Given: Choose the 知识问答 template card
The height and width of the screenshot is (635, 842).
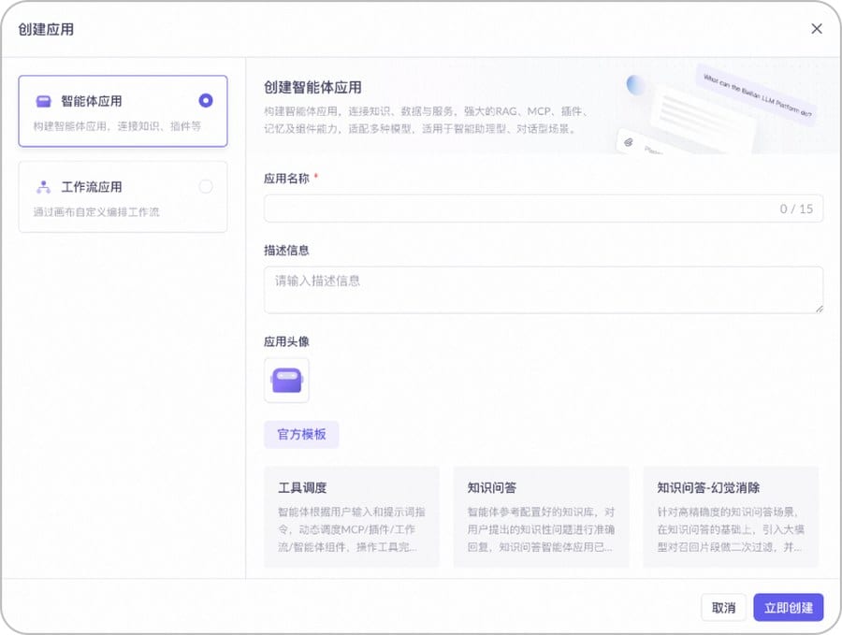Looking at the screenshot, I should (x=542, y=517).
